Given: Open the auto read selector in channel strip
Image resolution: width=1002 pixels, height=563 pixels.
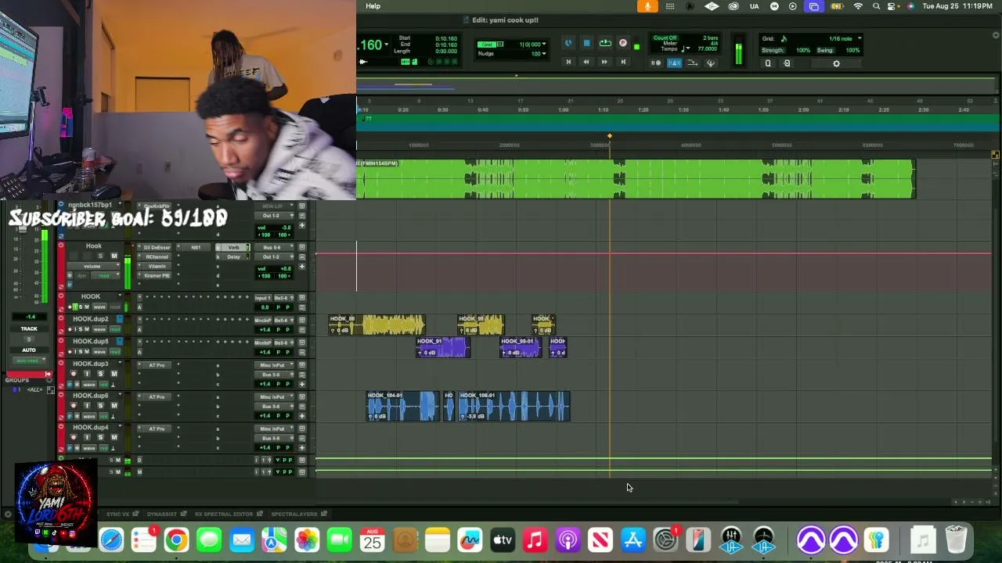Looking at the screenshot, I should pyautogui.click(x=28, y=360).
